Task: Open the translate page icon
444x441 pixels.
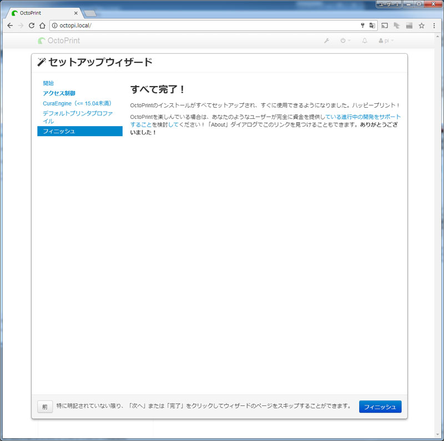Action: tap(372, 26)
